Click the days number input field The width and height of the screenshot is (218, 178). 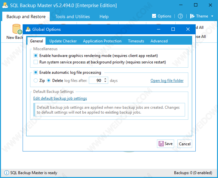point(96,81)
